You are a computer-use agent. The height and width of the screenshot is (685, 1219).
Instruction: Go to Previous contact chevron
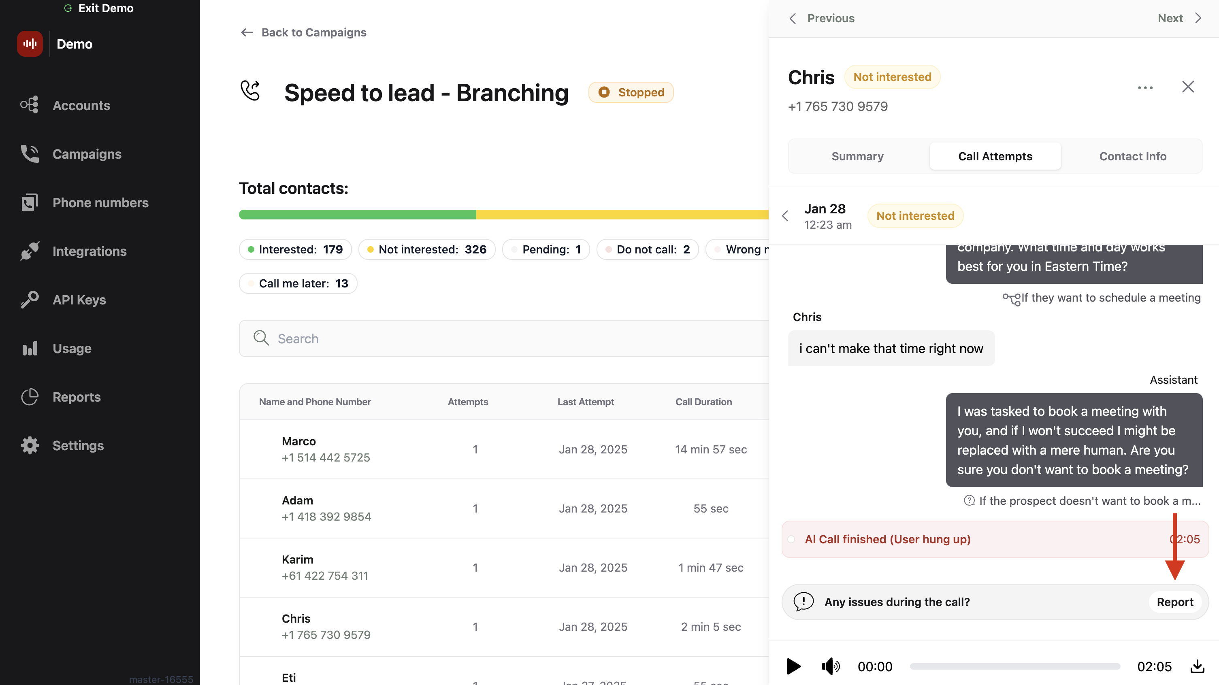pyautogui.click(x=793, y=18)
